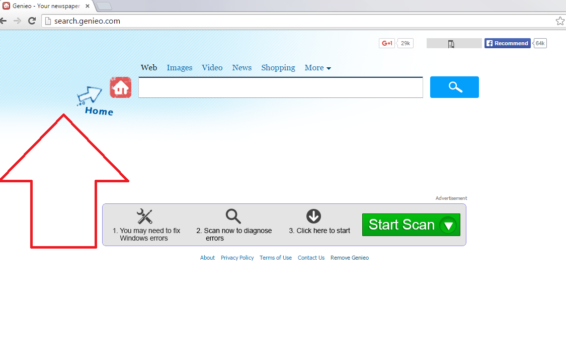
Task: Switch to Shopping search tab
Action: pos(278,68)
